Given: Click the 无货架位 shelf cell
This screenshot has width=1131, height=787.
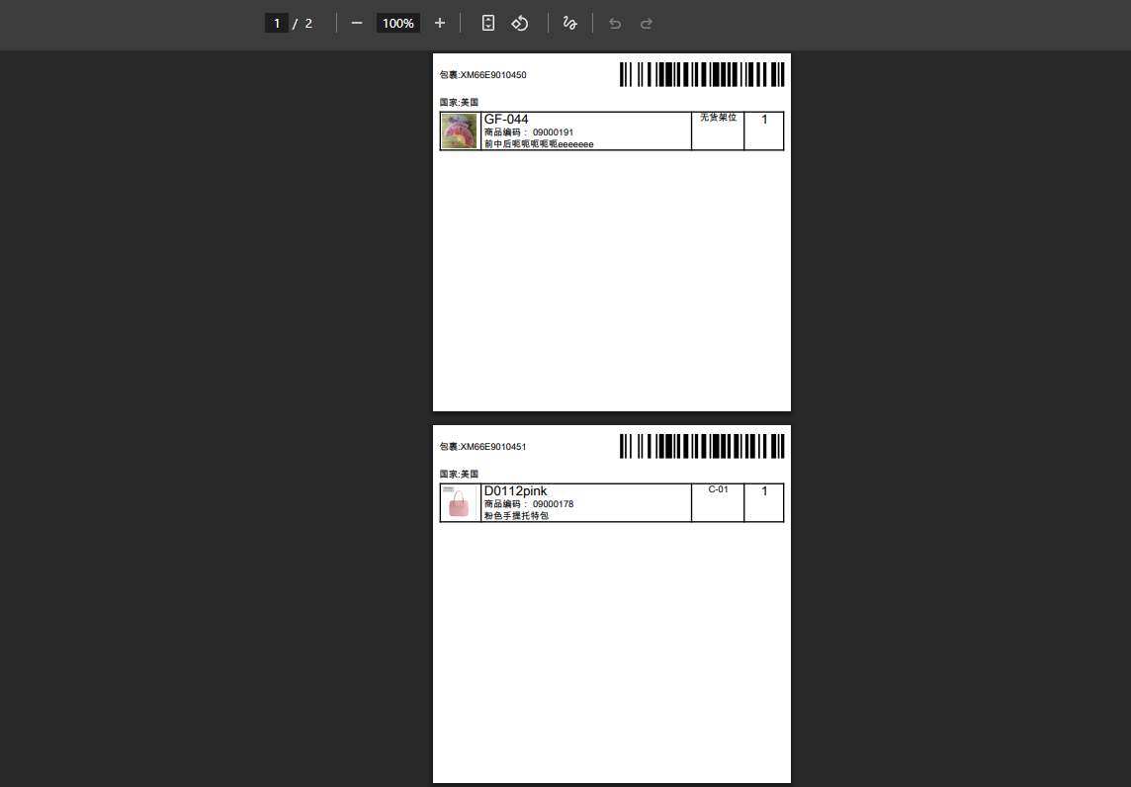Looking at the screenshot, I should 718,131.
